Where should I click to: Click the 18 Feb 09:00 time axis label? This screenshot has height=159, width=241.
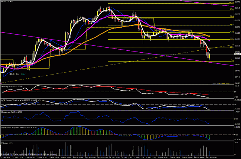tap(175, 157)
